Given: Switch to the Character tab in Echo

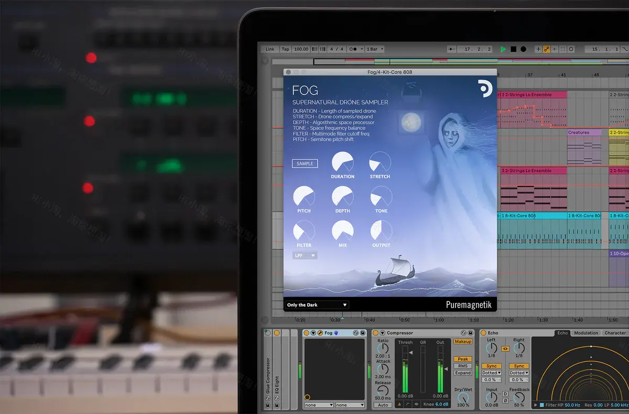Looking at the screenshot, I should [x=614, y=333].
